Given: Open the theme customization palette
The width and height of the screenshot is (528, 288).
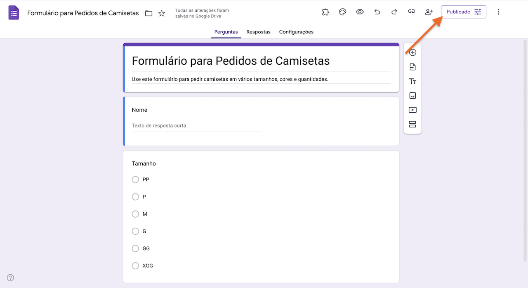Looking at the screenshot, I should pyautogui.click(x=342, y=12).
